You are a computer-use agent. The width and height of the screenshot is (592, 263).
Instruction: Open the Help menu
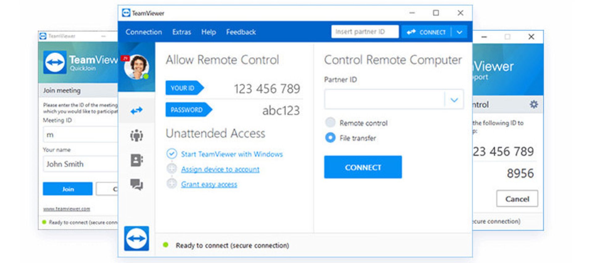pos(208,32)
